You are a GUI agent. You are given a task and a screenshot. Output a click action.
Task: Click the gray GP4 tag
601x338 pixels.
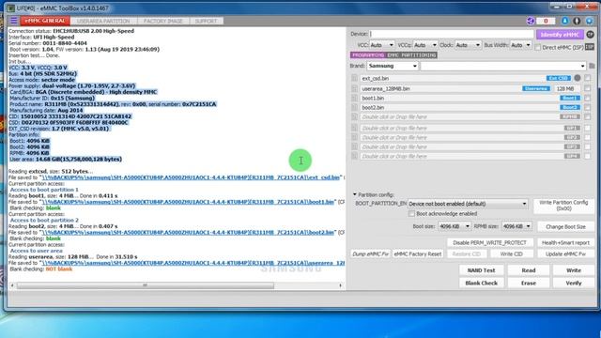coord(572,157)
